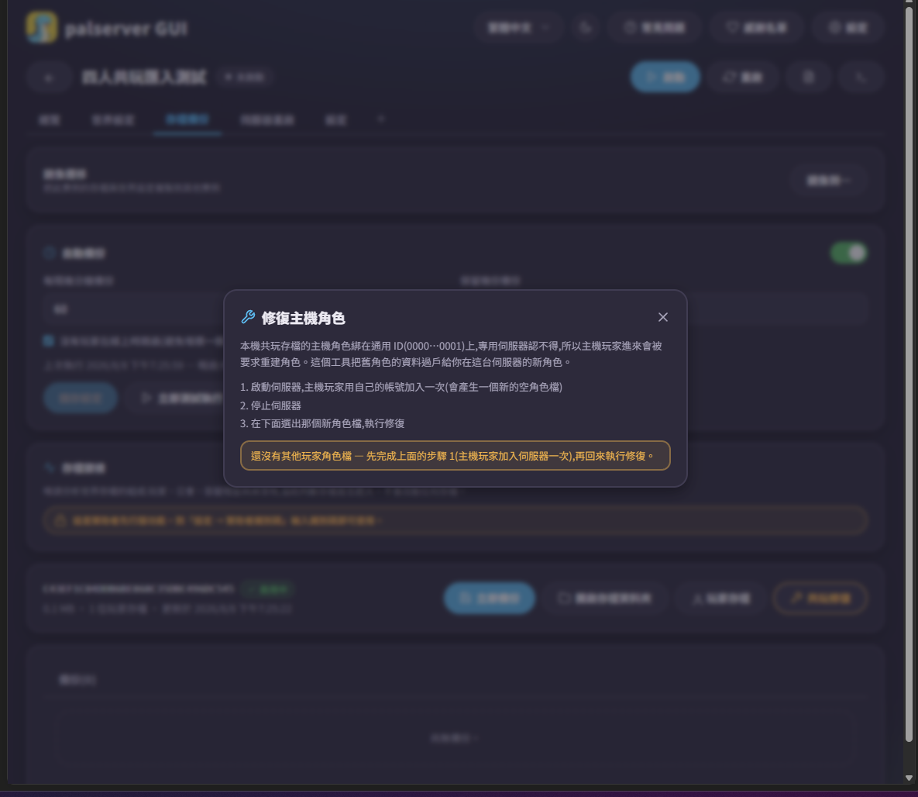Click the rightmost round icon button below header
The height and width of the screenshot is (797, 918).
click(x=860, y=77)
